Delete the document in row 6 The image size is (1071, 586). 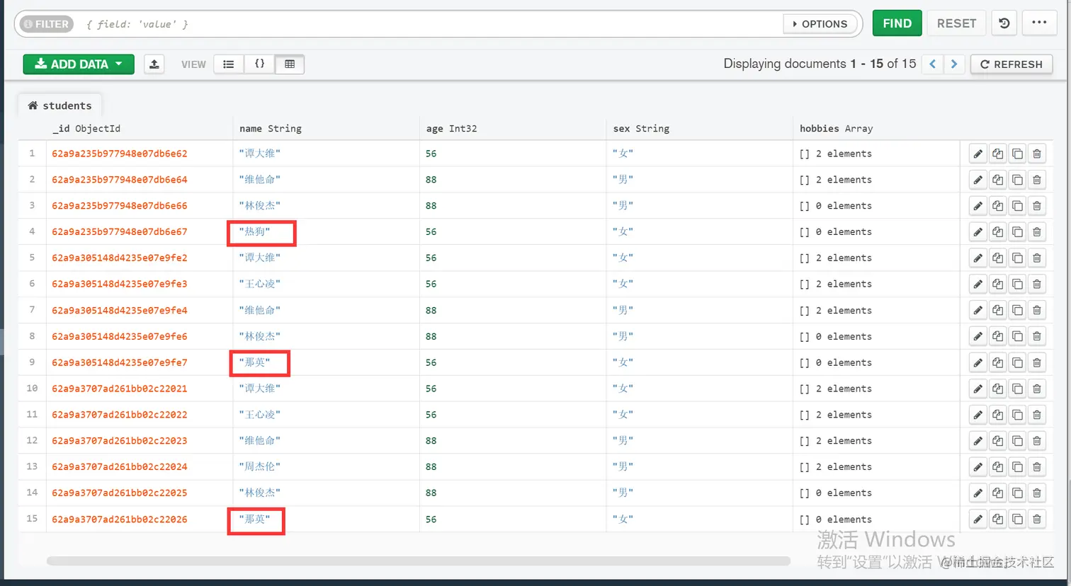[1037, 285]
